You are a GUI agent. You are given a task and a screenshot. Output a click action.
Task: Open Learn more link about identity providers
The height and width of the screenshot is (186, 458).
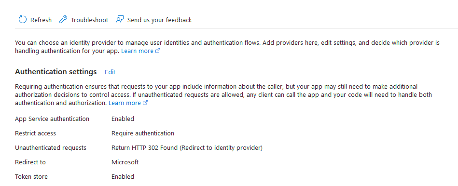[x=141, y=51]
